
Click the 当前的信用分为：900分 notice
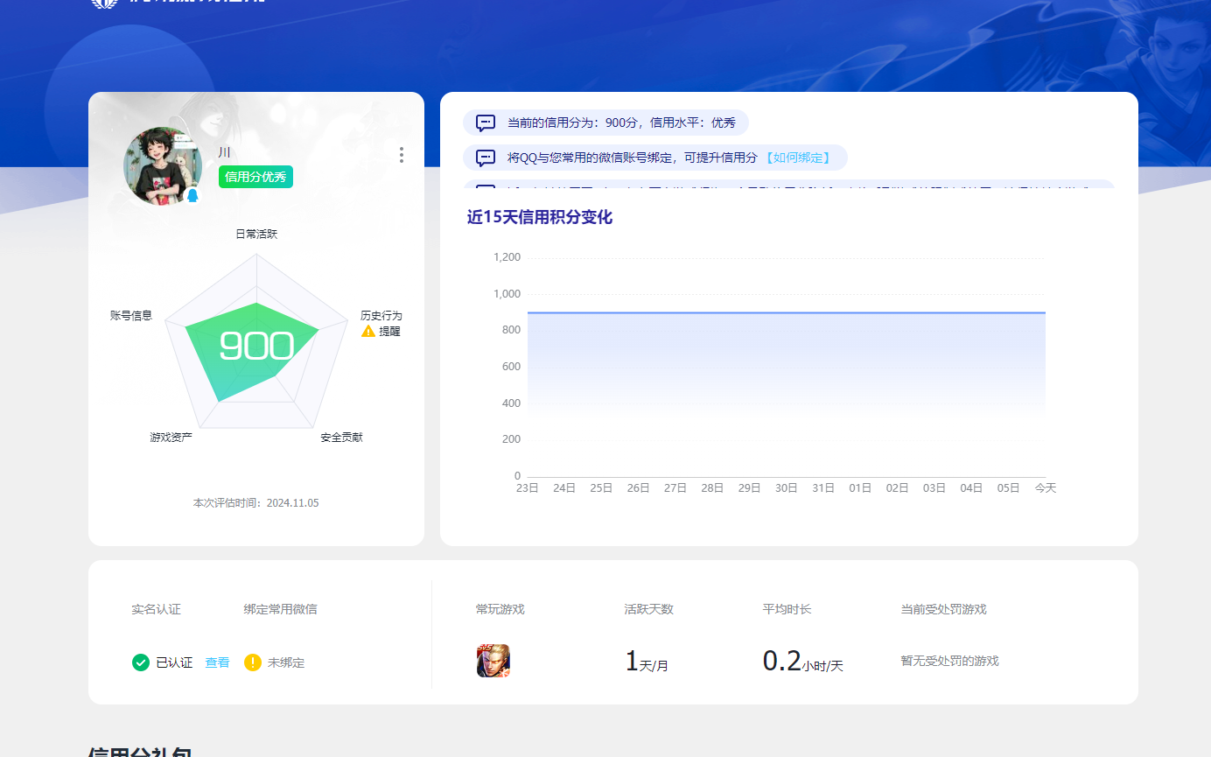(605, 123)
